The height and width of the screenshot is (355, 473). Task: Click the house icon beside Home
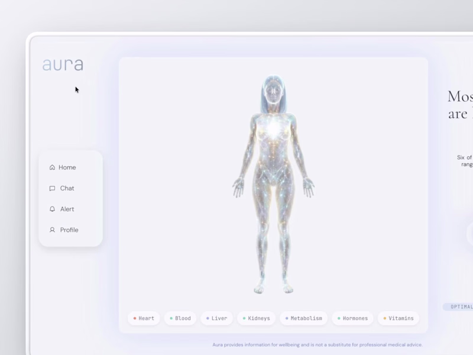[x=52, y=167]
